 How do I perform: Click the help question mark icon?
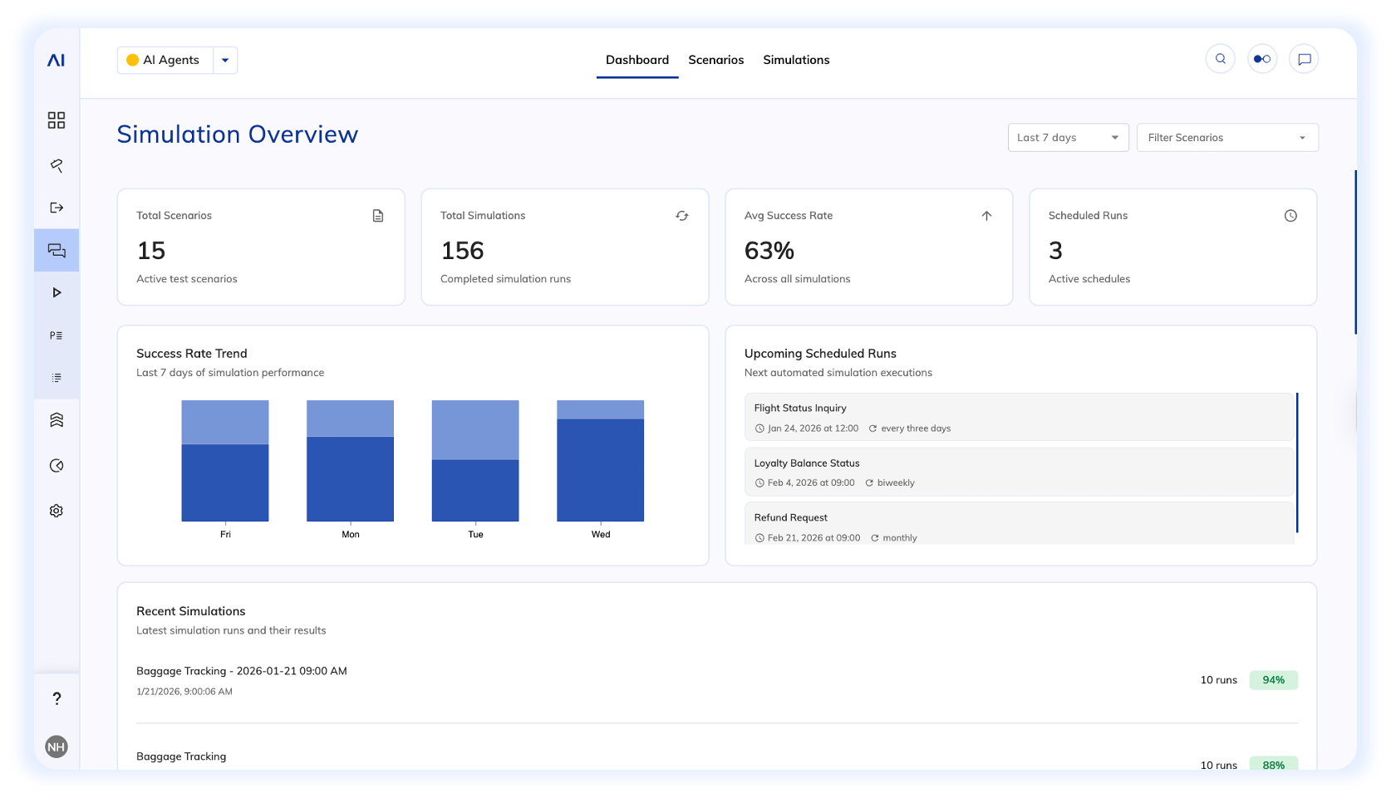click(x=57, y=698)
